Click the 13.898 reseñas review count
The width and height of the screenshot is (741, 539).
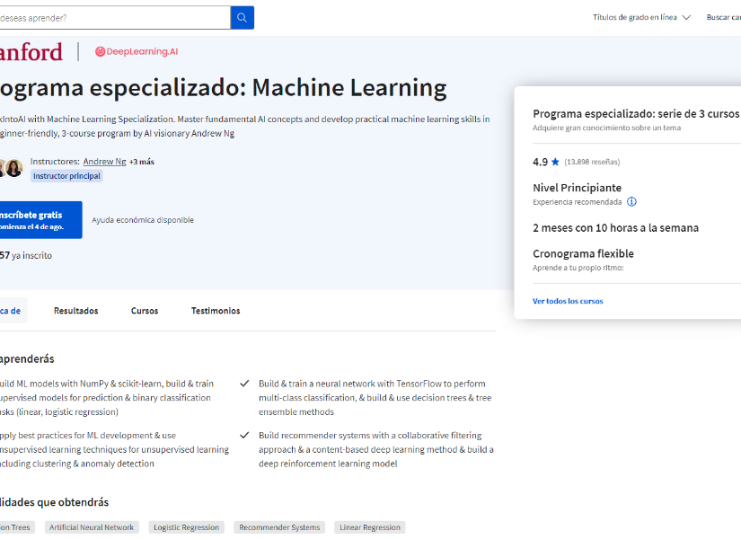pos(592,163)
